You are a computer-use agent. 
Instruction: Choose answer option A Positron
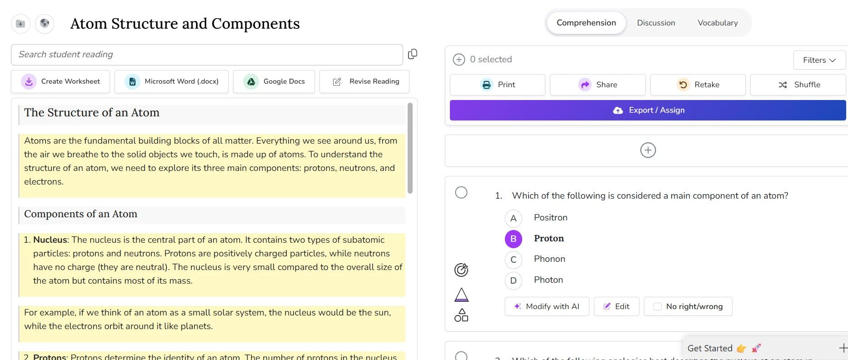(x=513, y=218)
